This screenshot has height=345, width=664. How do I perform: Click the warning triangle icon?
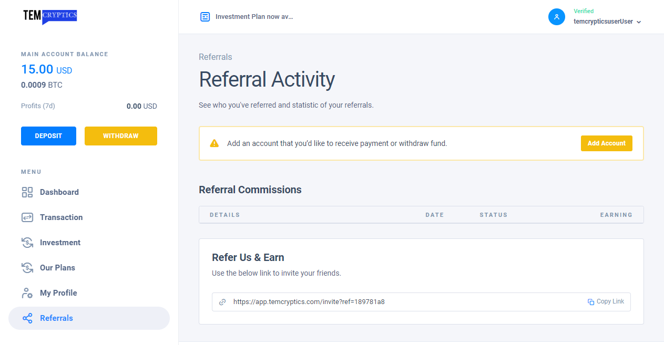click(x=214, y=143)
